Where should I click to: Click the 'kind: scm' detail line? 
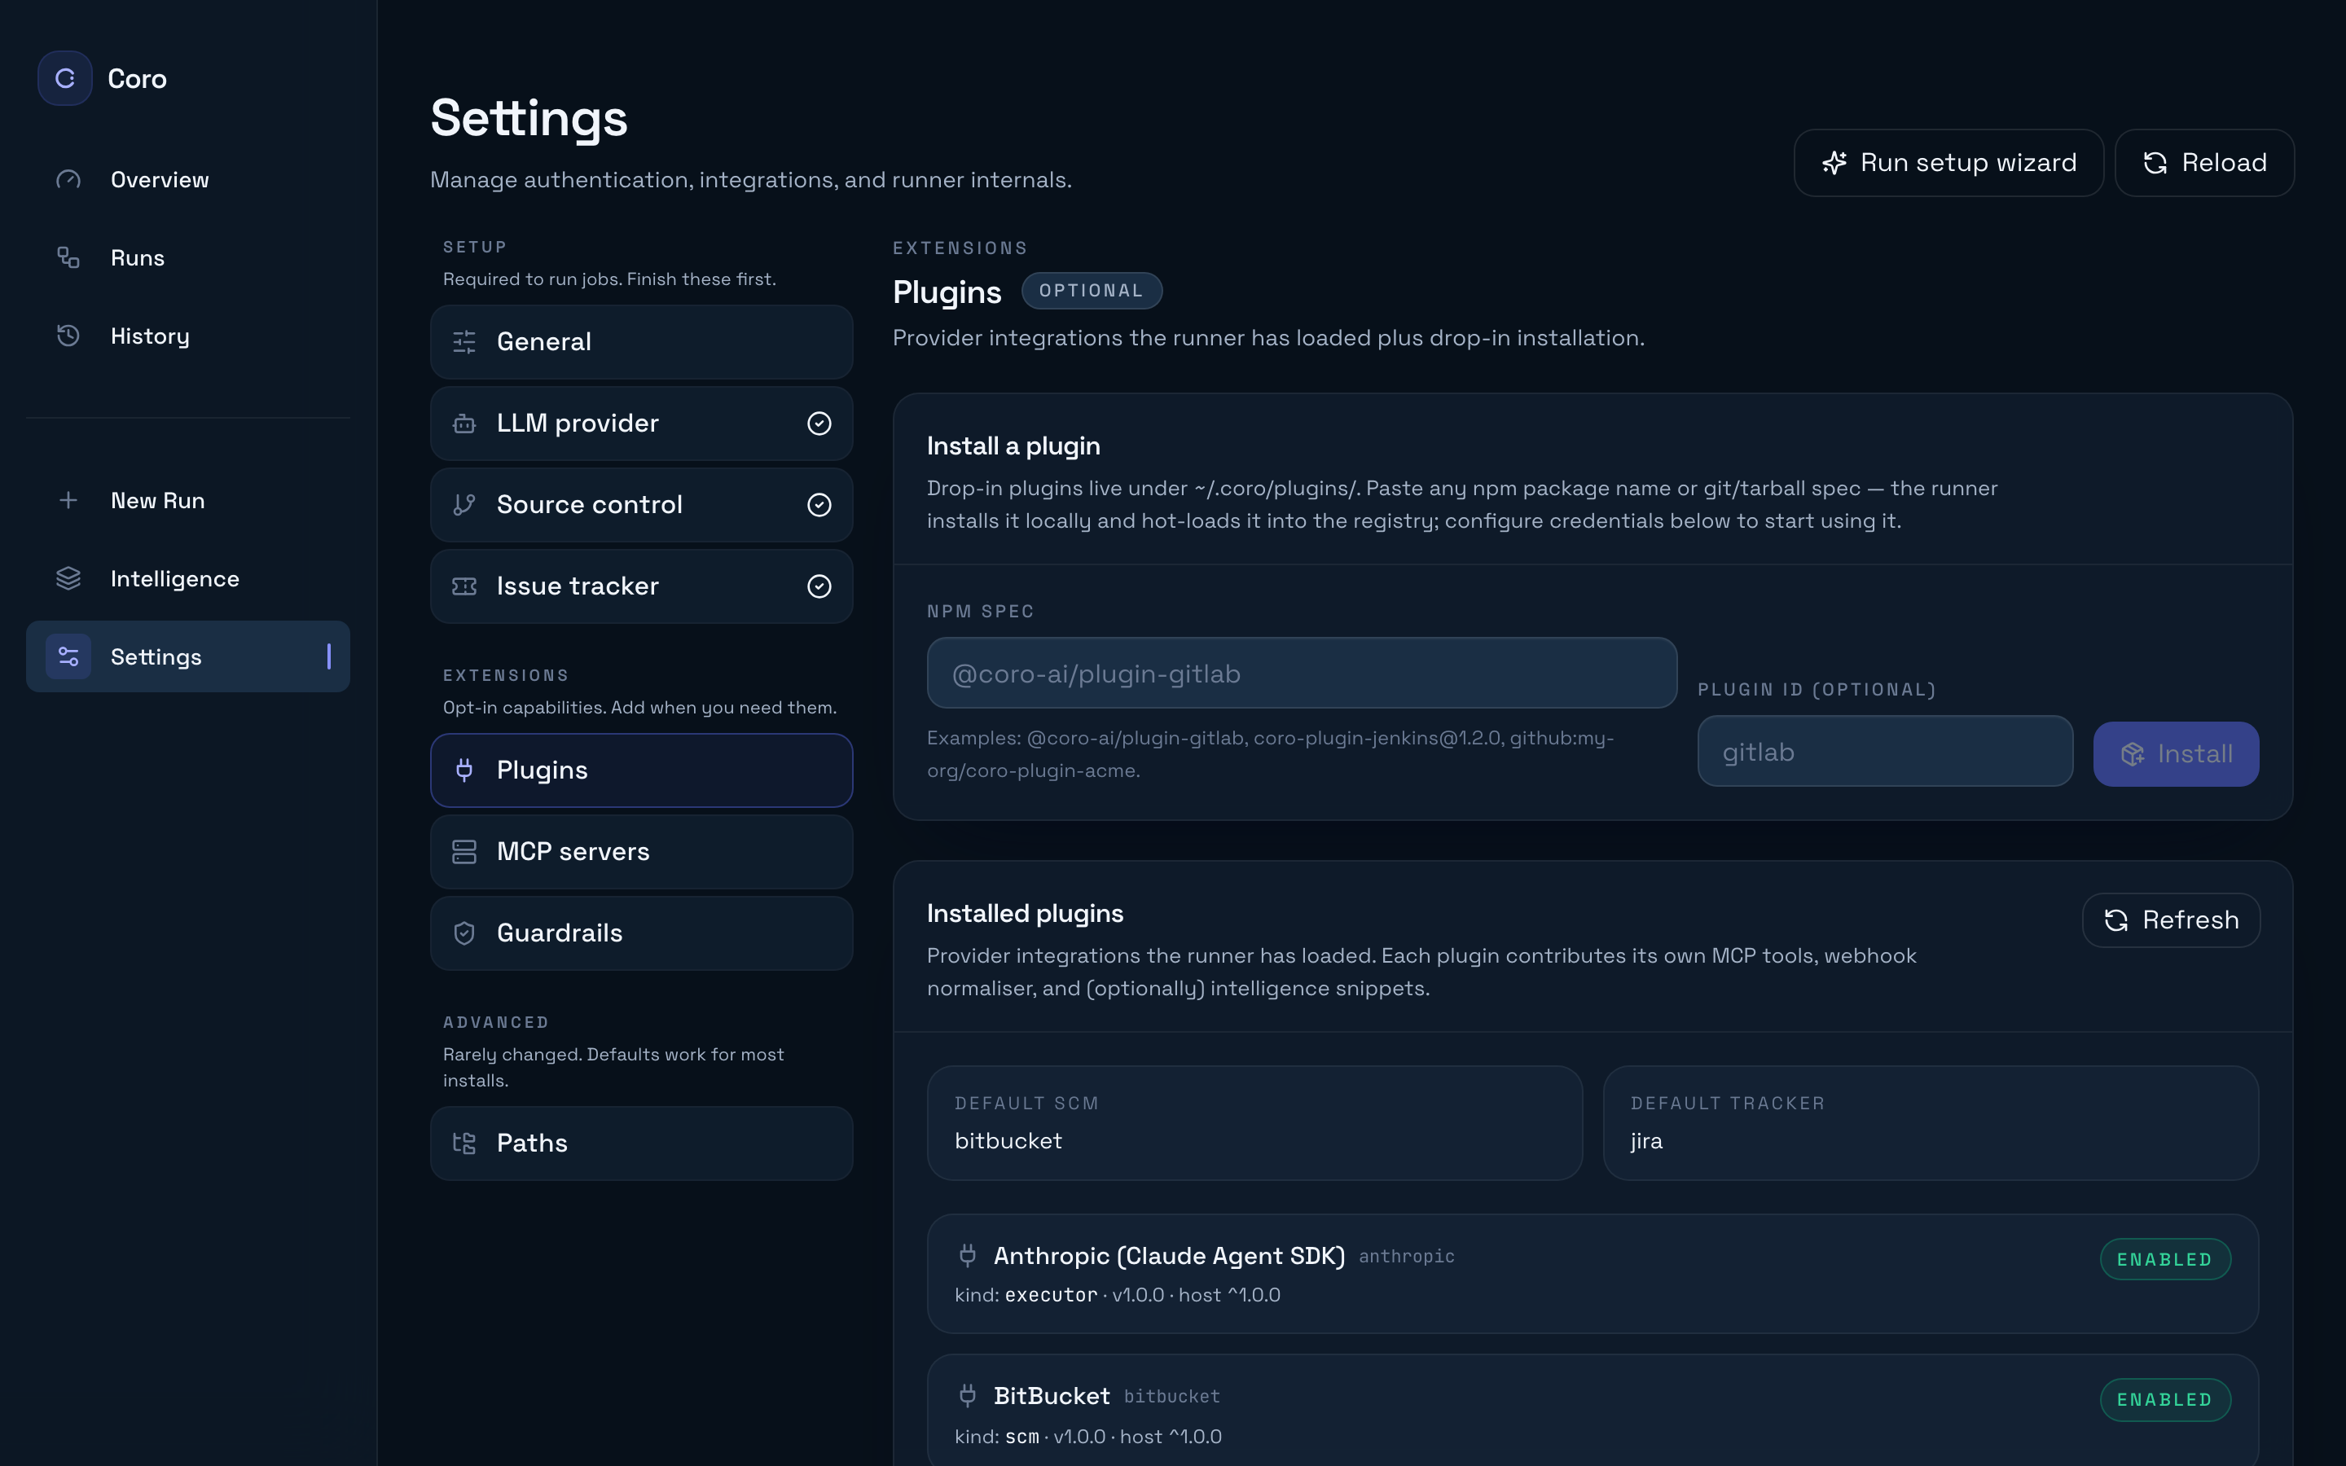click(x=1087, y=1436)
